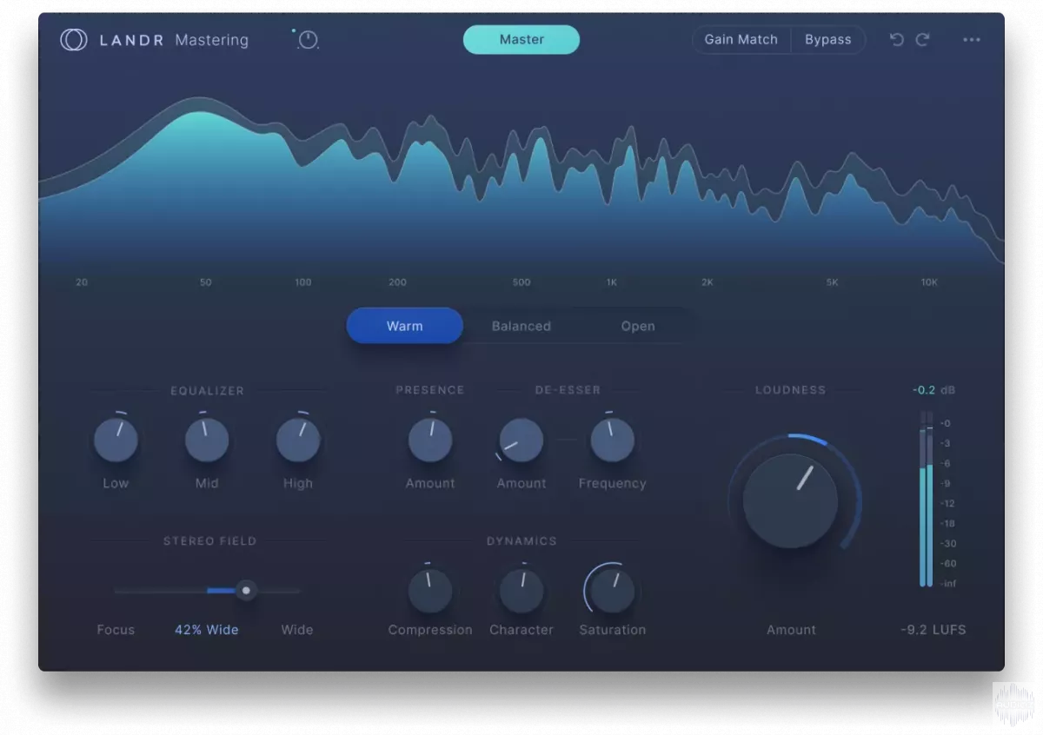Select the Warm style
Image resolution: width=1043 pixels, height=735 pixels.
[x=405, y=326]
